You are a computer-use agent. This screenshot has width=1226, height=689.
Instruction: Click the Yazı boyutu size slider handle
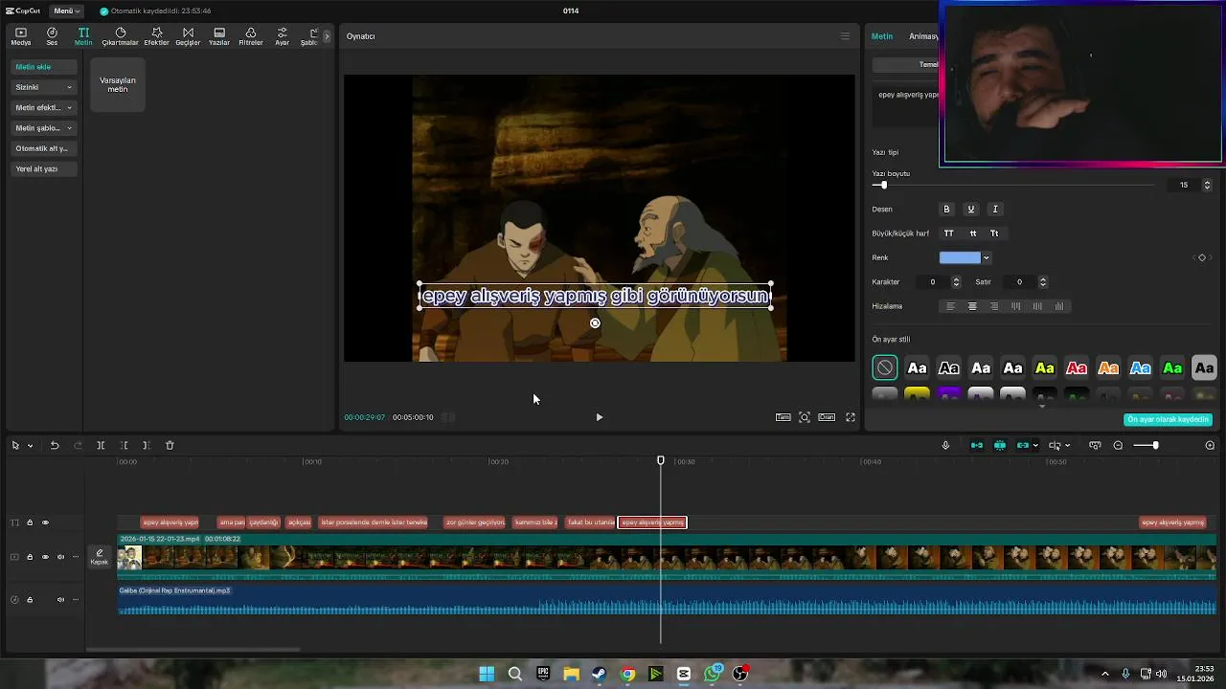(x=883, y=185)
